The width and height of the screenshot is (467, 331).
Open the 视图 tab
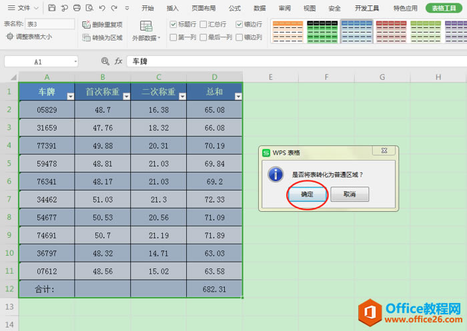[310, 9]
